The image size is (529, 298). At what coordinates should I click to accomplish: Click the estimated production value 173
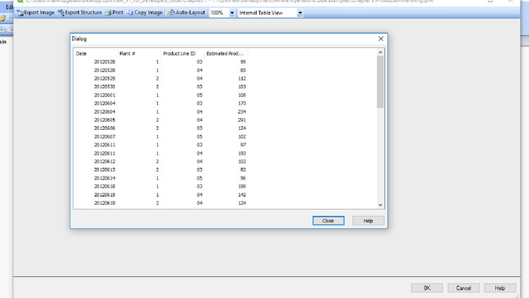click(242, 103)
